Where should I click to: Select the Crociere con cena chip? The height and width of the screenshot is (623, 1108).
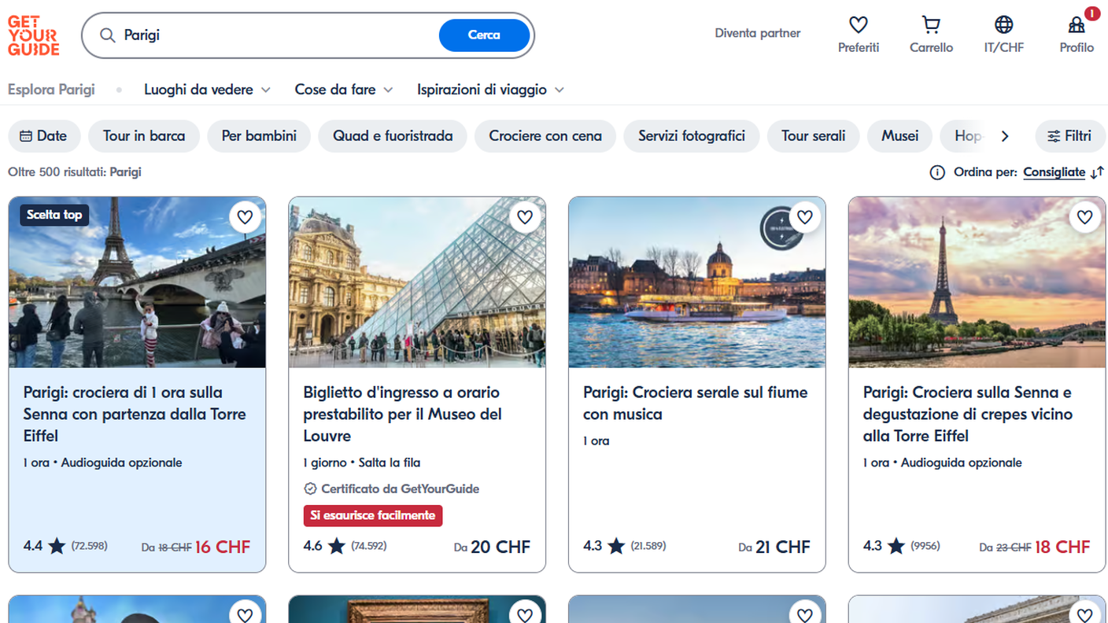coord(545,136)
